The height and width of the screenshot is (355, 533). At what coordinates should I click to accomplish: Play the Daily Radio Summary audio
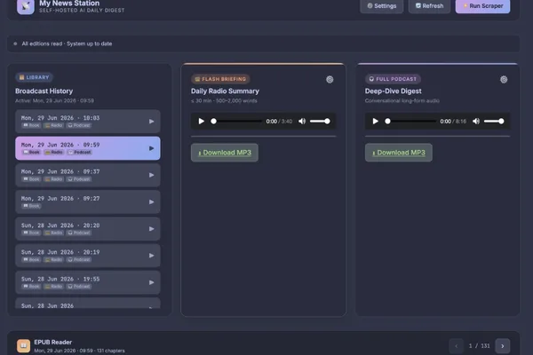(202, 122)
